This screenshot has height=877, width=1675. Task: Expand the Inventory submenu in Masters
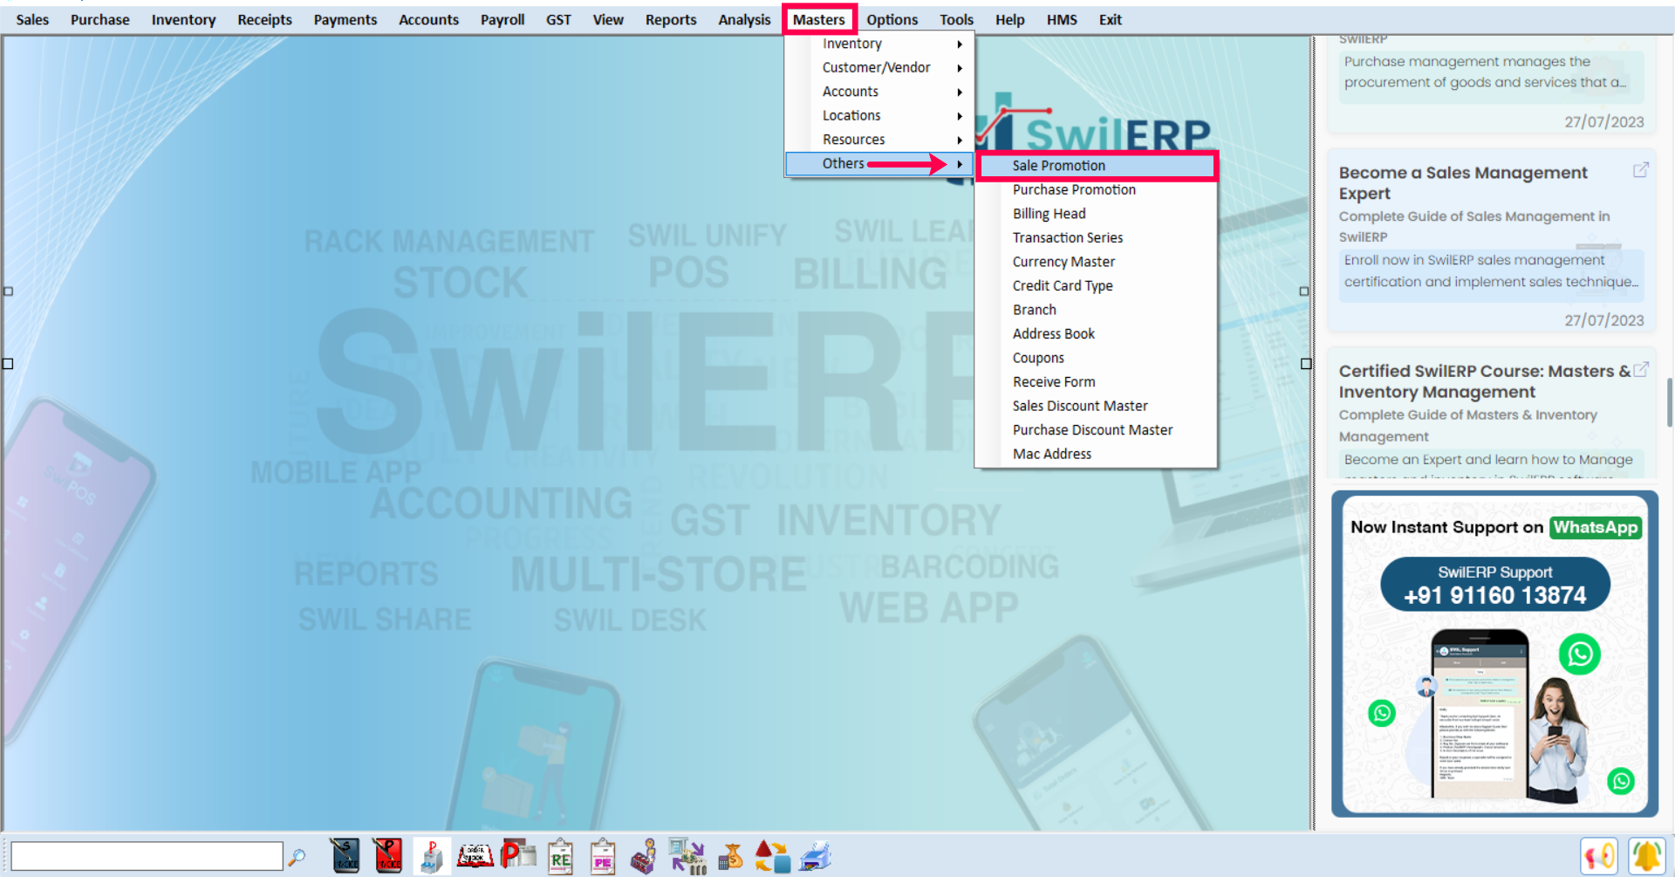pos(879,44)
